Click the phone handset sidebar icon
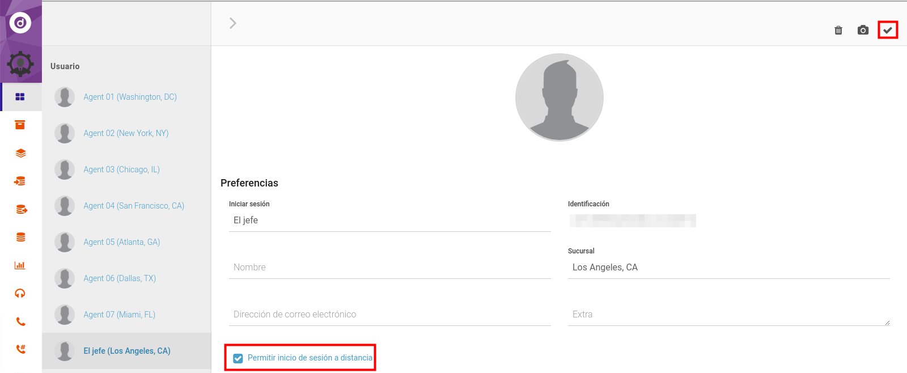The width and height of the screenshot is (907, 373). point(20,321)
